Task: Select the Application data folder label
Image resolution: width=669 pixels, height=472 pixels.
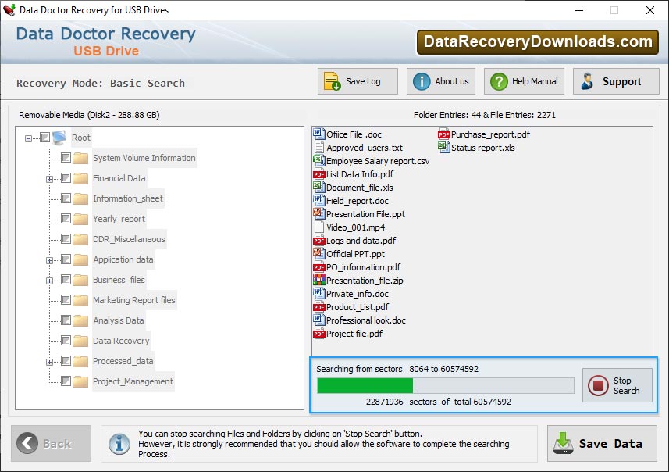Action: (x=123, y=259)
